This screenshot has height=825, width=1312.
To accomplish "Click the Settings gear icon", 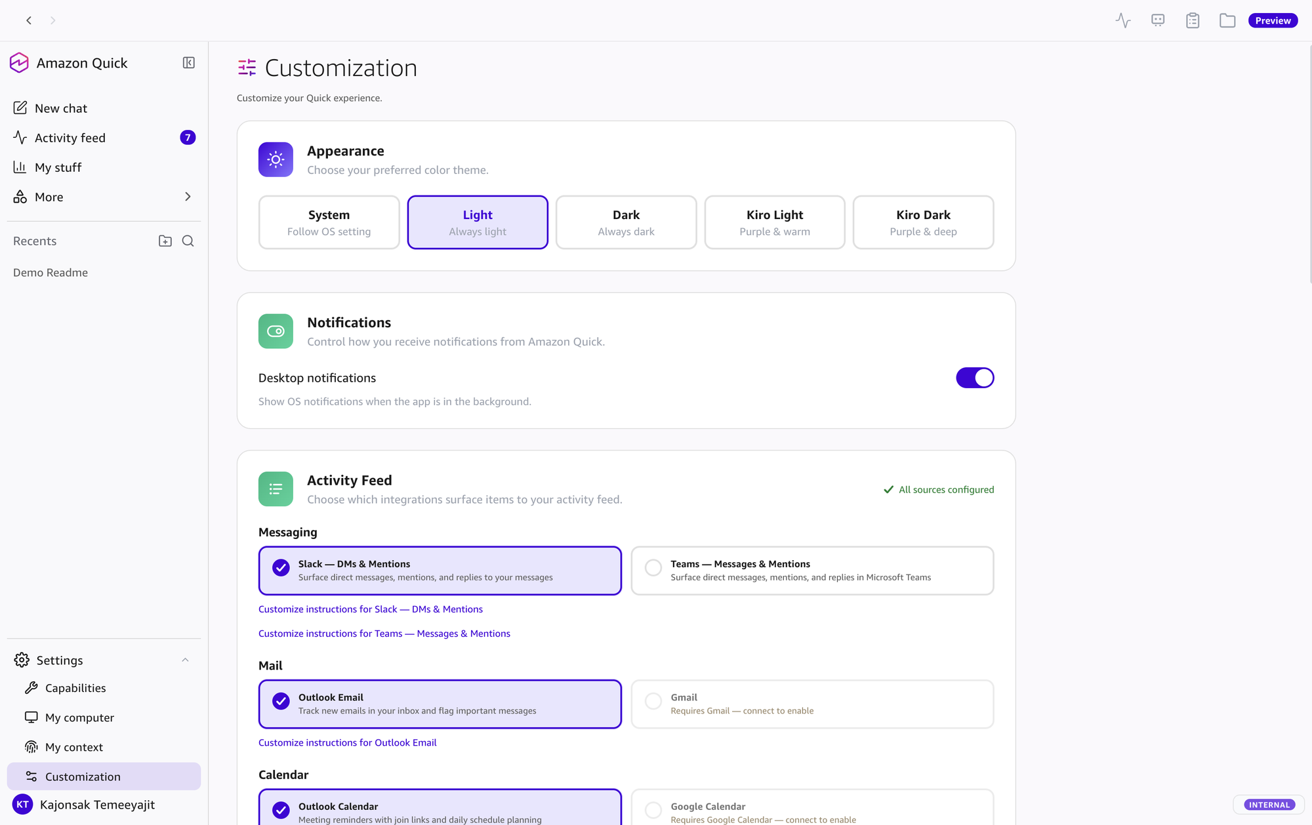I will pos(22,660).
